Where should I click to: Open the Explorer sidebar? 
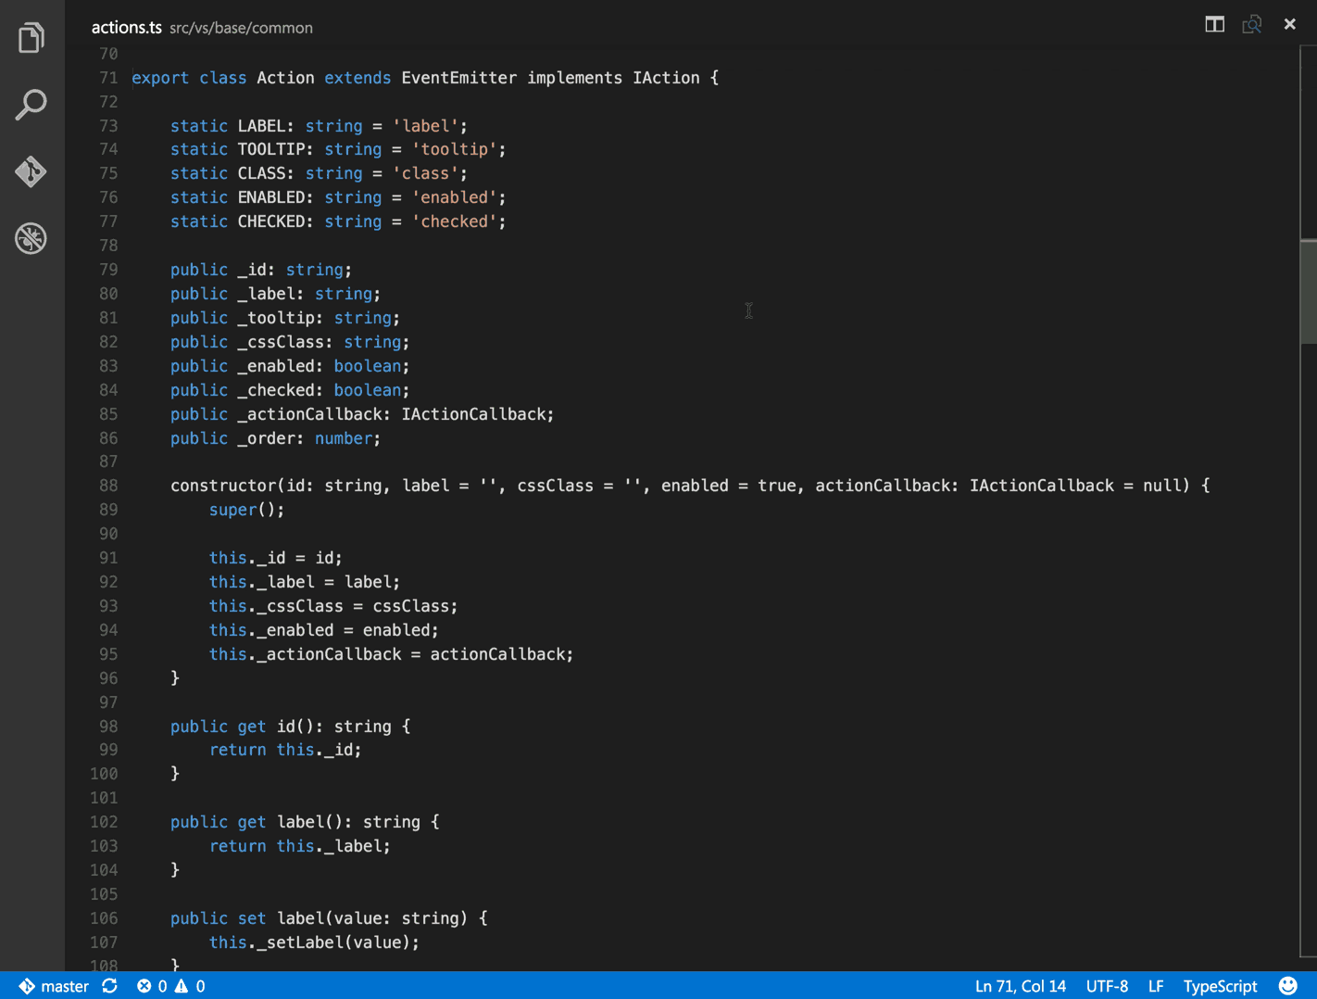(31, 37)
